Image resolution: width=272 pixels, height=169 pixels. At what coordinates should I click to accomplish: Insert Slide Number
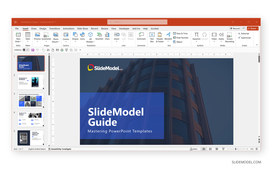pos(181,38)
